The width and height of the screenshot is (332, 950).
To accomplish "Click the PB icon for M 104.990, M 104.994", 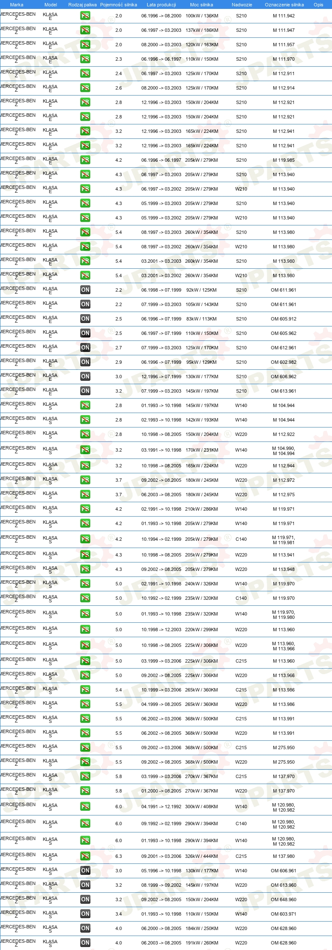I will [x=85, y=450].
